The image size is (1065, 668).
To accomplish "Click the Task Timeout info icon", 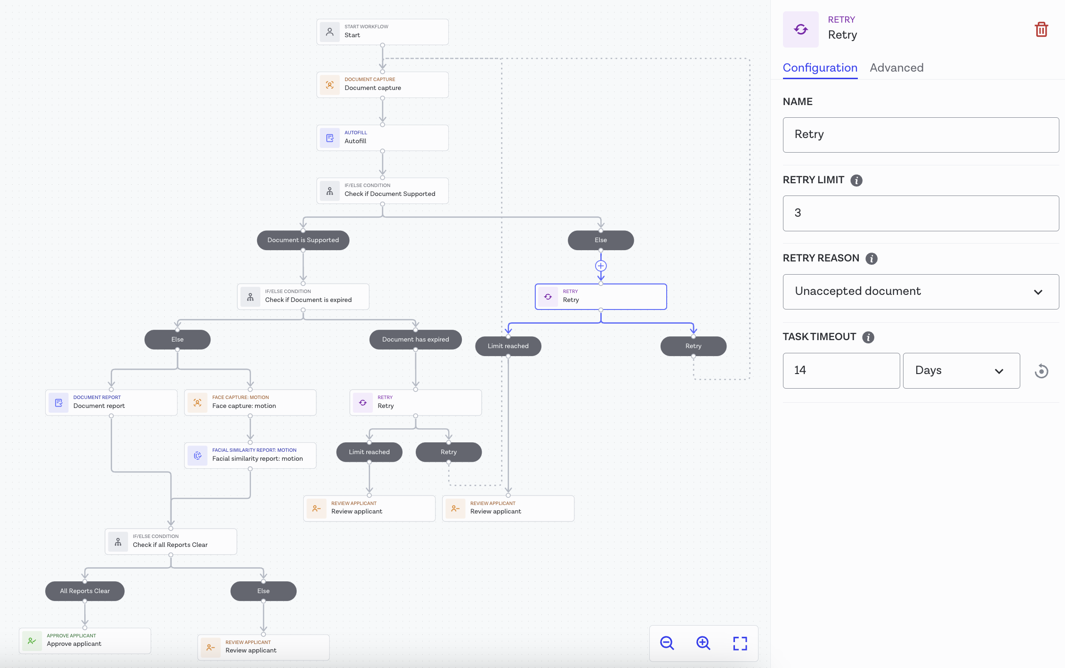I will (x=868, y=337).
